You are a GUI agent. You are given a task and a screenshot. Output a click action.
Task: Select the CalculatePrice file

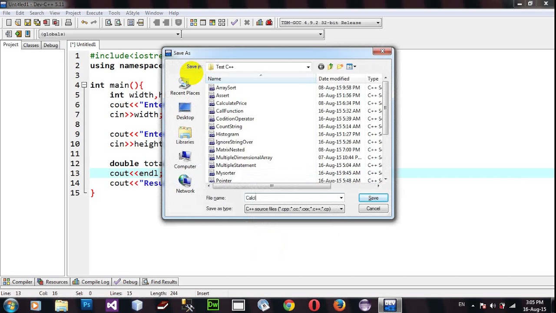[x=231, y=103]
